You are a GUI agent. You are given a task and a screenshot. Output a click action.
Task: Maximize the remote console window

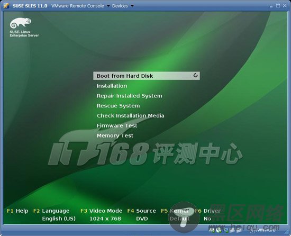coord(278,6)
